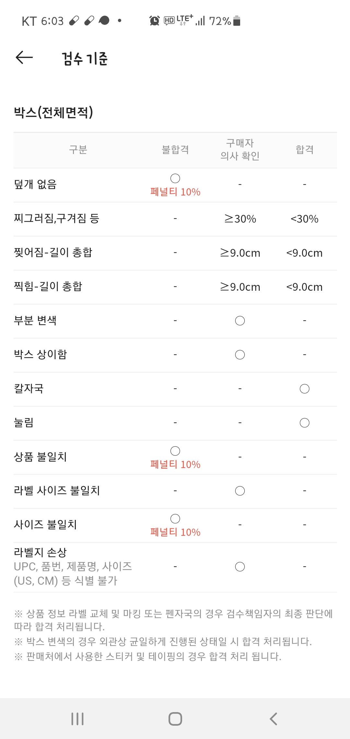Tap the 검수 기준 page title

pos(85,59)
